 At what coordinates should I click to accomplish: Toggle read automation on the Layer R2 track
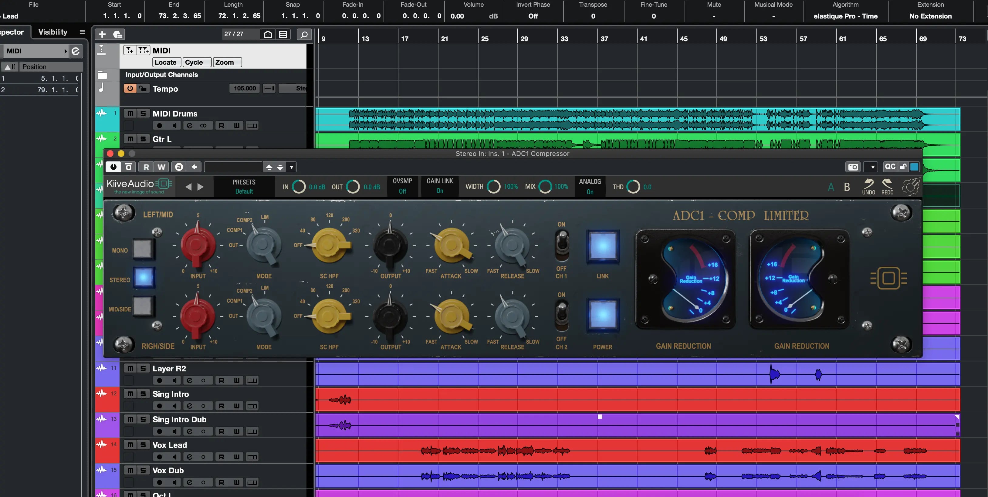(221, 380)
